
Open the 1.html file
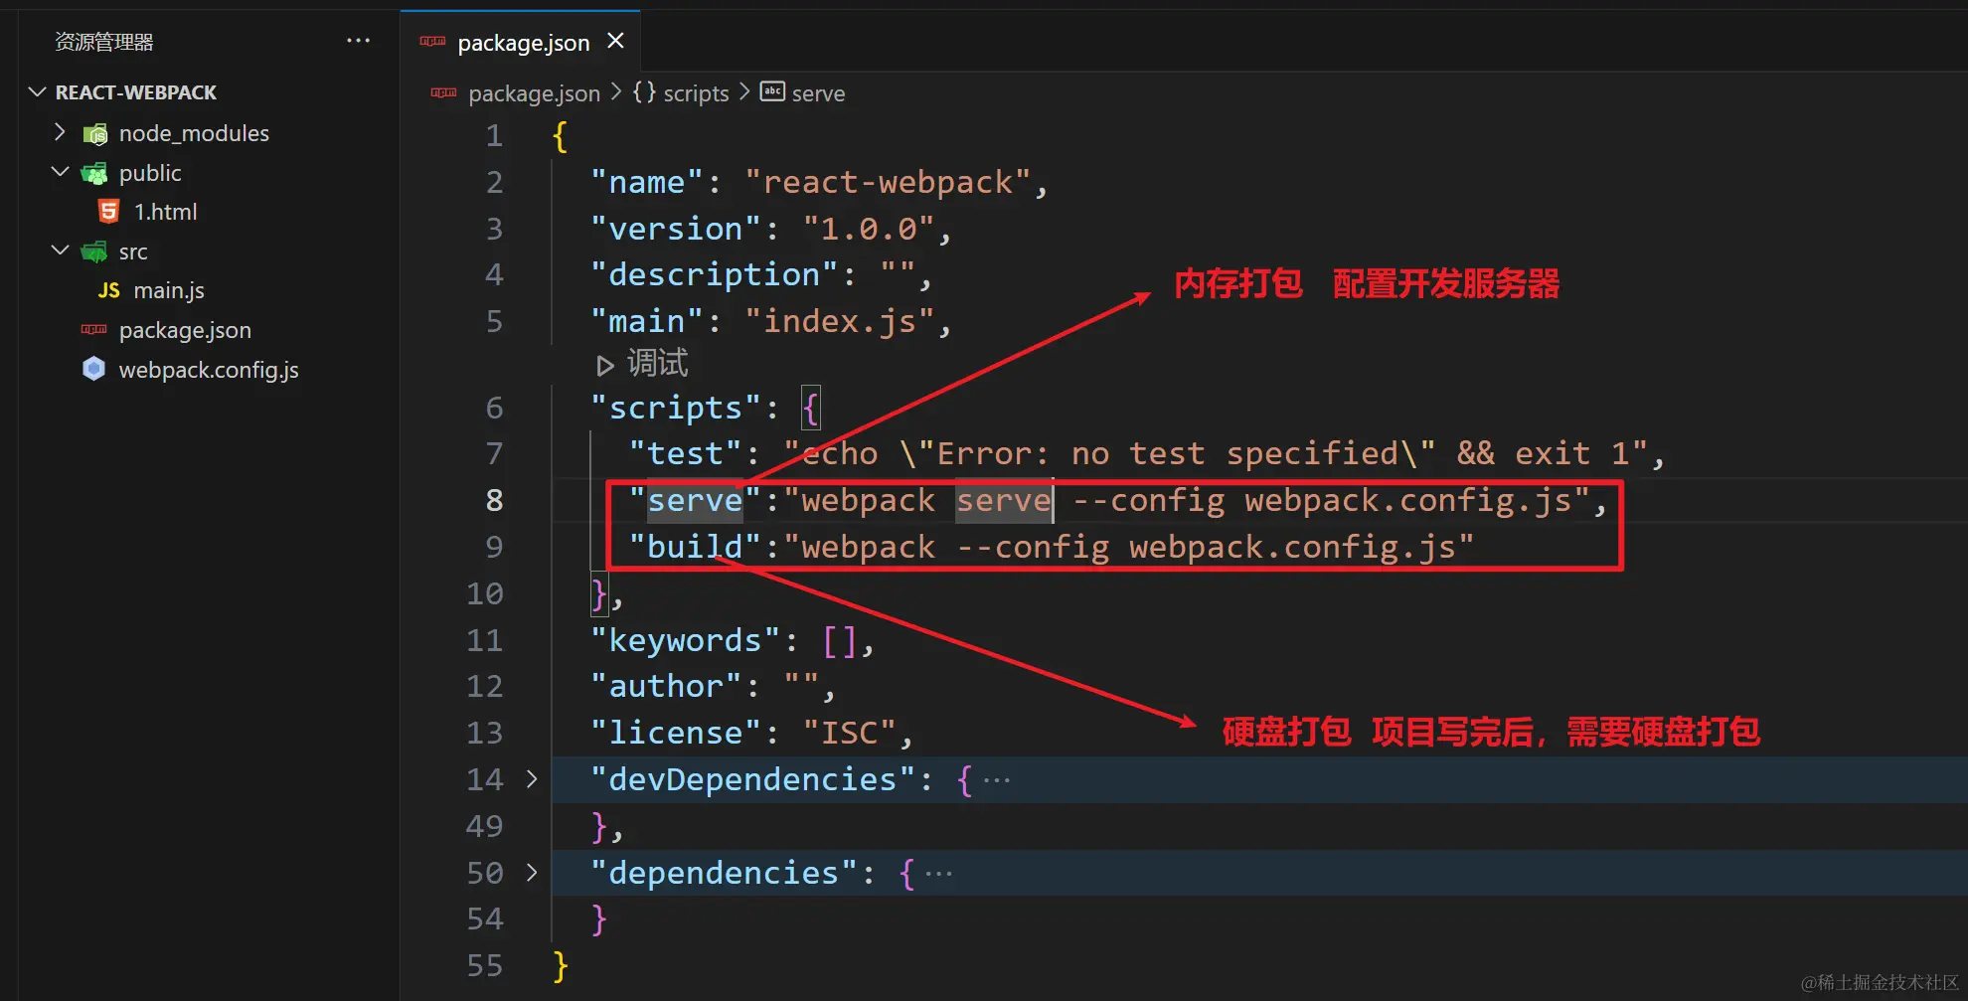[166, 212]
